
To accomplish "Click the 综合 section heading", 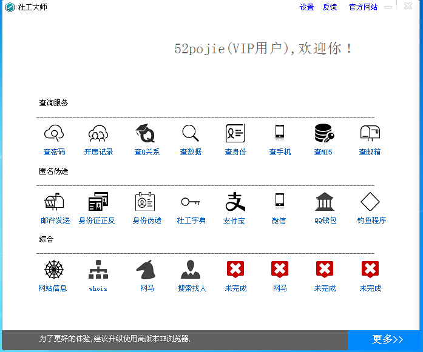I will [46, 239].
